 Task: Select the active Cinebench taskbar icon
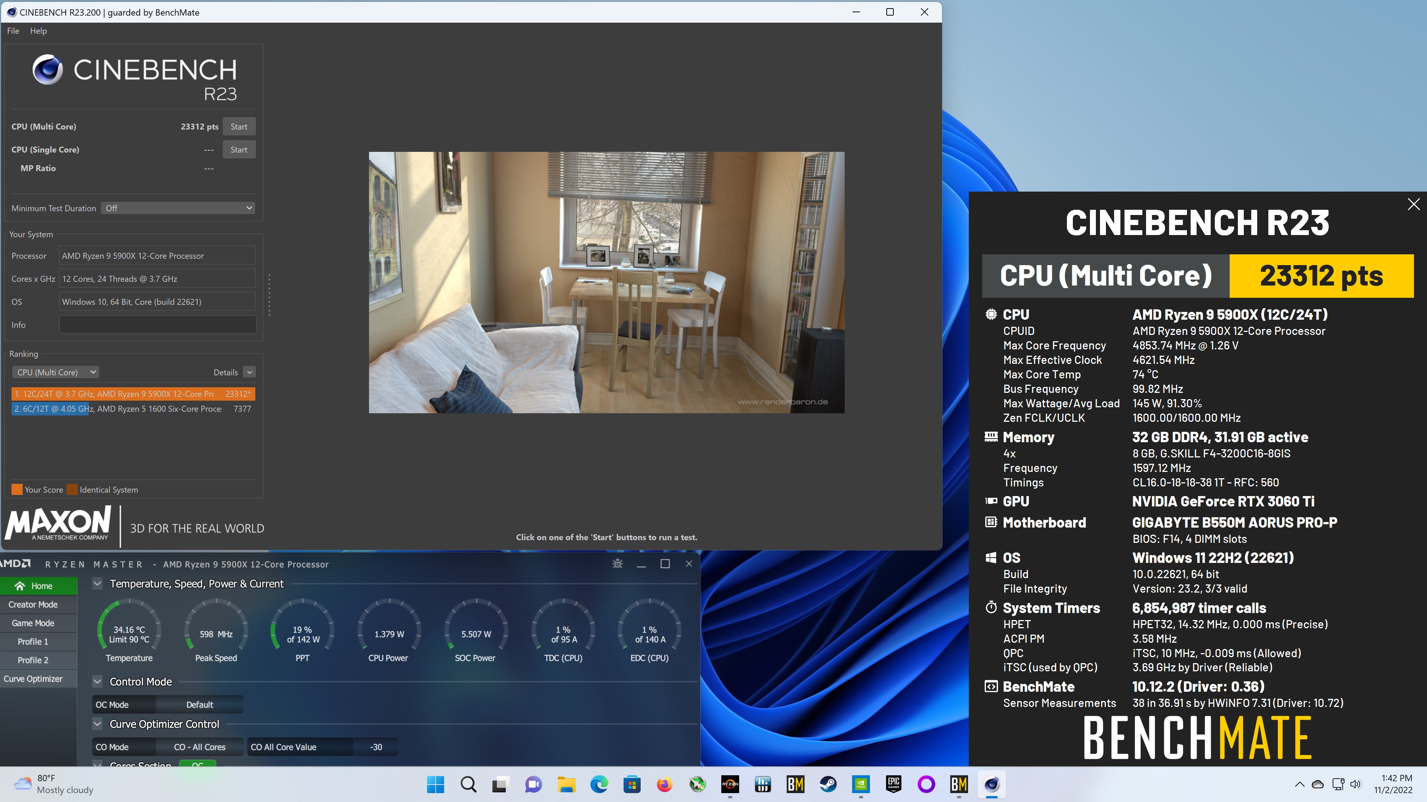(991, 784)
